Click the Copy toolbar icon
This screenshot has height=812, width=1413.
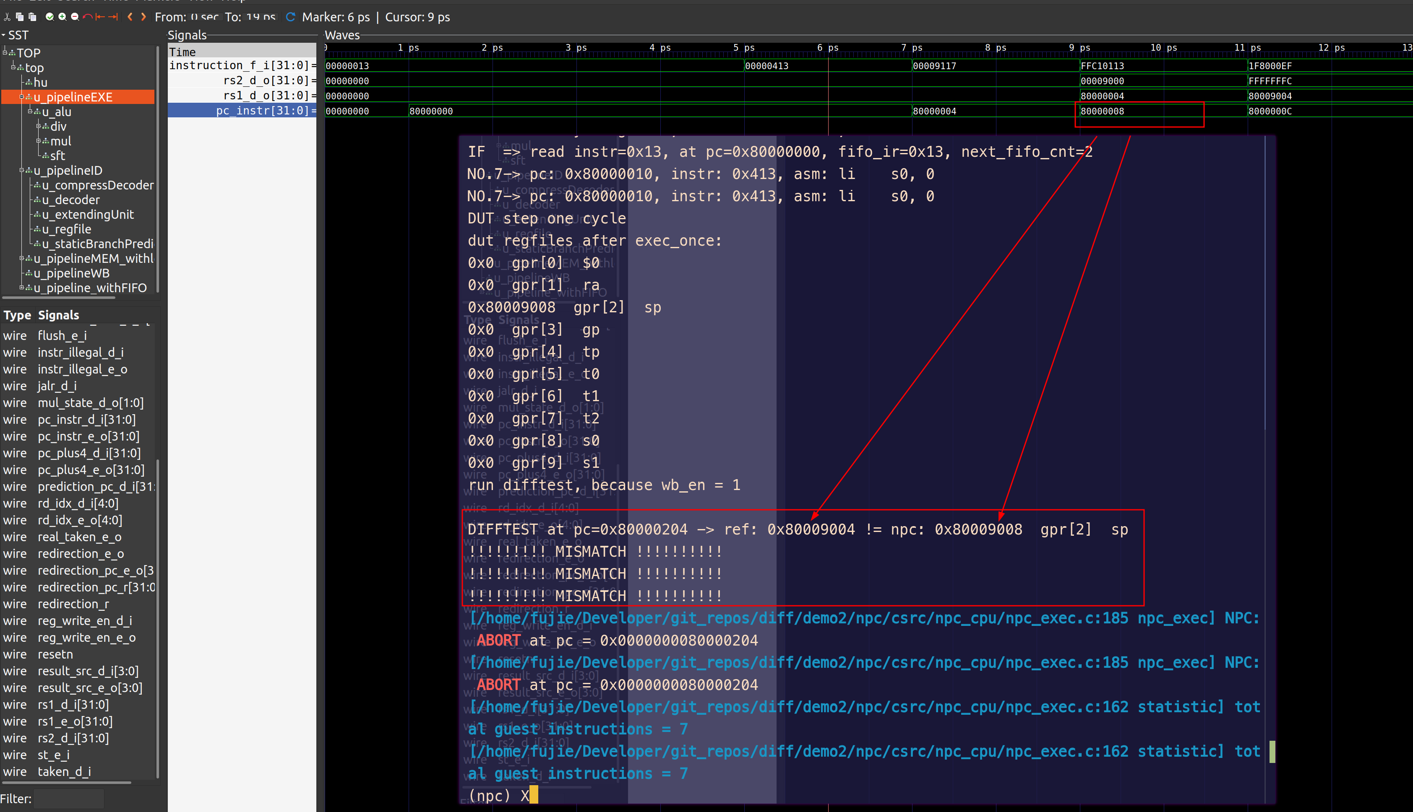20,17
